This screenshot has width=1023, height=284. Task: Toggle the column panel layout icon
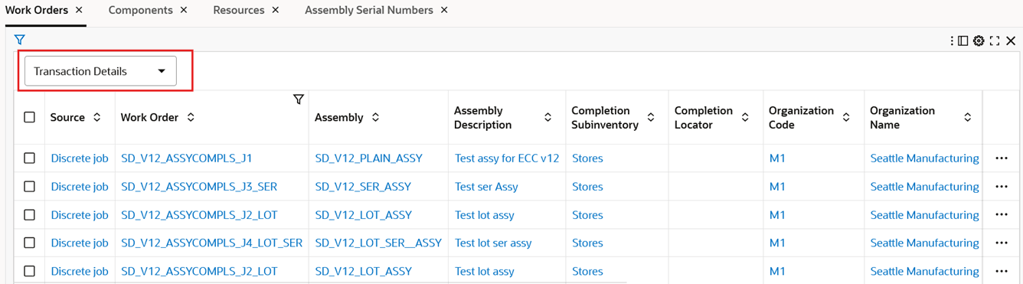(x=963, y=41)
